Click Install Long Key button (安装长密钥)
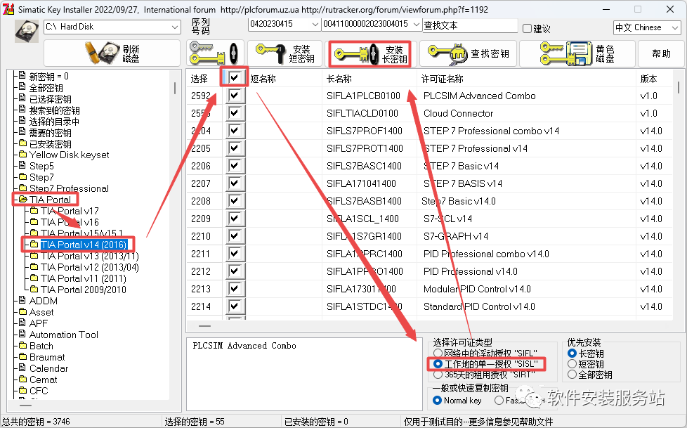Image resolution: width=687 pixels, height=428 pixels. (x=370, y=54)
